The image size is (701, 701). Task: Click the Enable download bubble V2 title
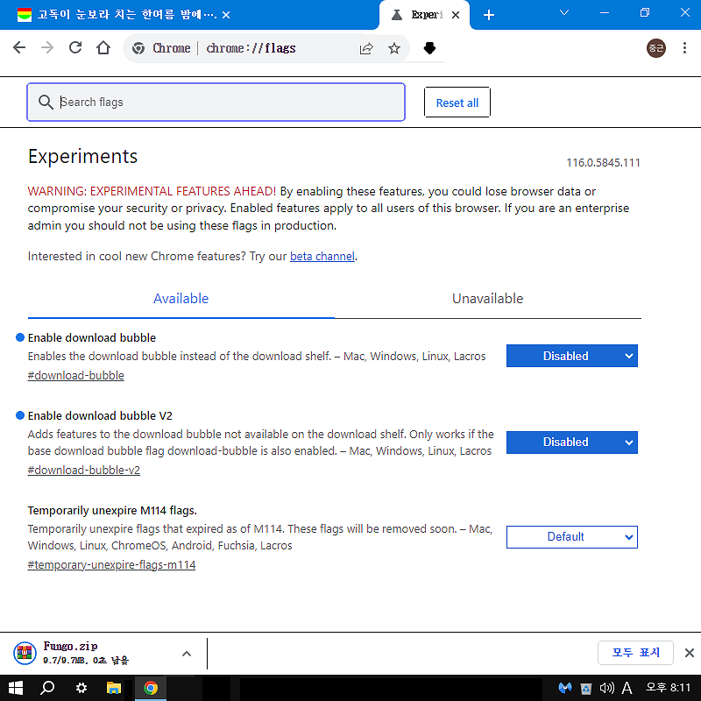point(100,415)
